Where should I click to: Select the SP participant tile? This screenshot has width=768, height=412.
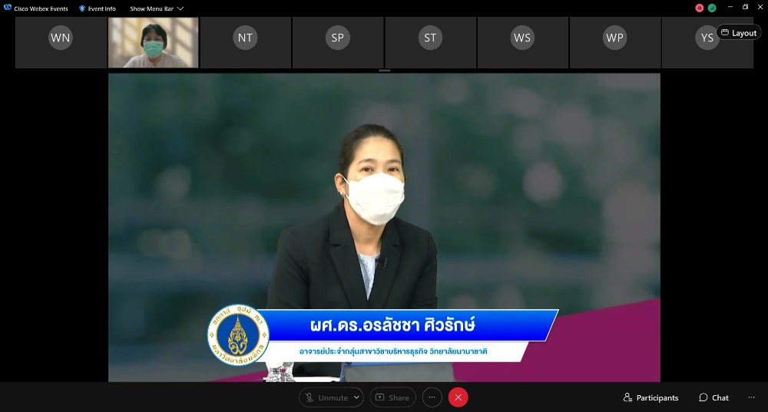click(337, 38)
